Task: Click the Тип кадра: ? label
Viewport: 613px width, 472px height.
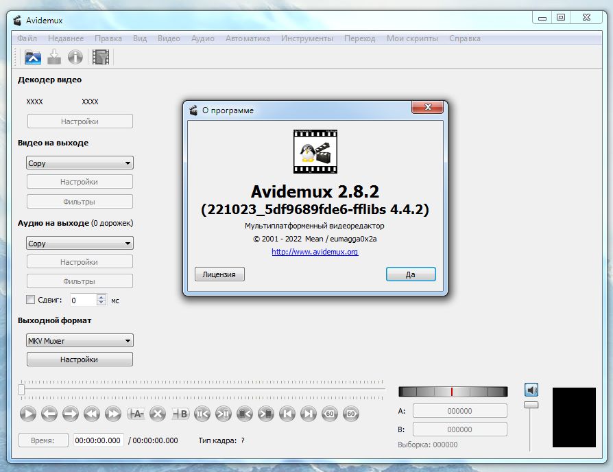Action: [x=221, y=440]
